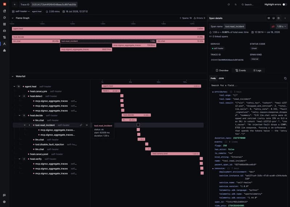Collapse the tool.read_incident span children

25,125
